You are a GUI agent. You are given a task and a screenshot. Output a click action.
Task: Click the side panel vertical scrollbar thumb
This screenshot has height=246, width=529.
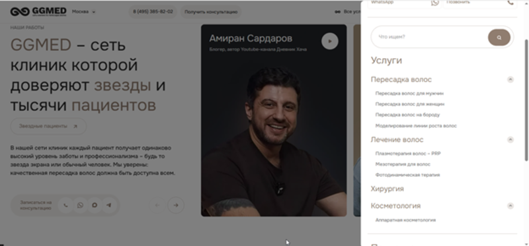coord(526,100)
